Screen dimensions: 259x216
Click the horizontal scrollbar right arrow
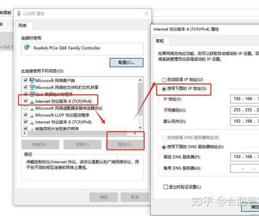[x=135, y=133]
